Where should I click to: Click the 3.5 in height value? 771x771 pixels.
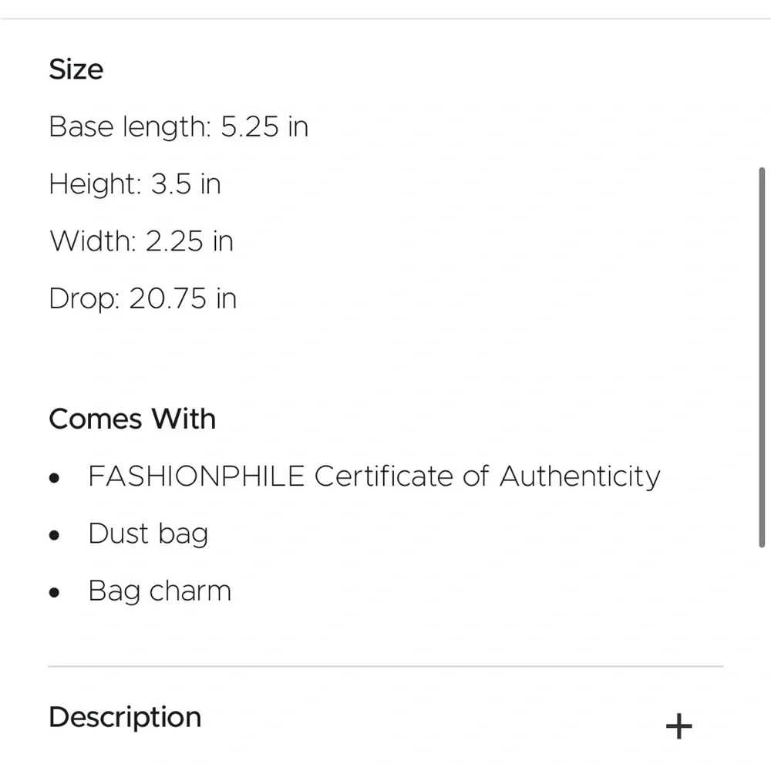point(185,184)
